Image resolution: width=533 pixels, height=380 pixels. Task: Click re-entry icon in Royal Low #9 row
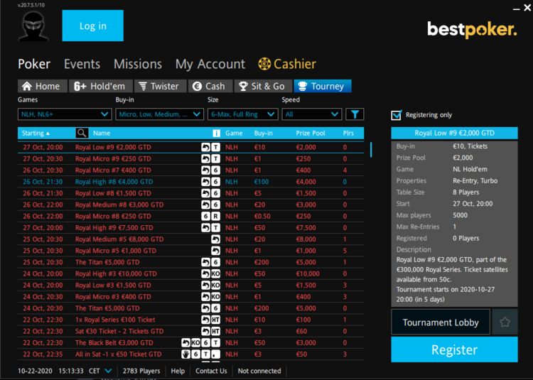point(205,147)
